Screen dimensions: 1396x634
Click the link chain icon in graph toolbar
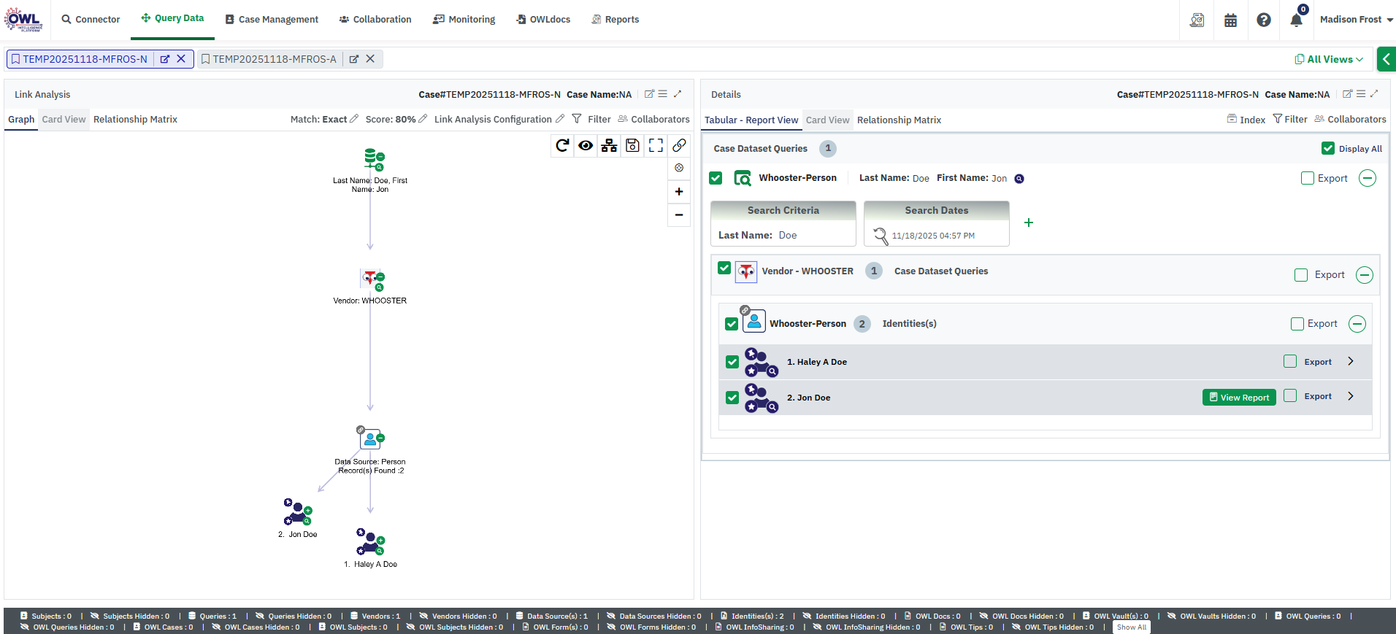(x=679, y=145)
